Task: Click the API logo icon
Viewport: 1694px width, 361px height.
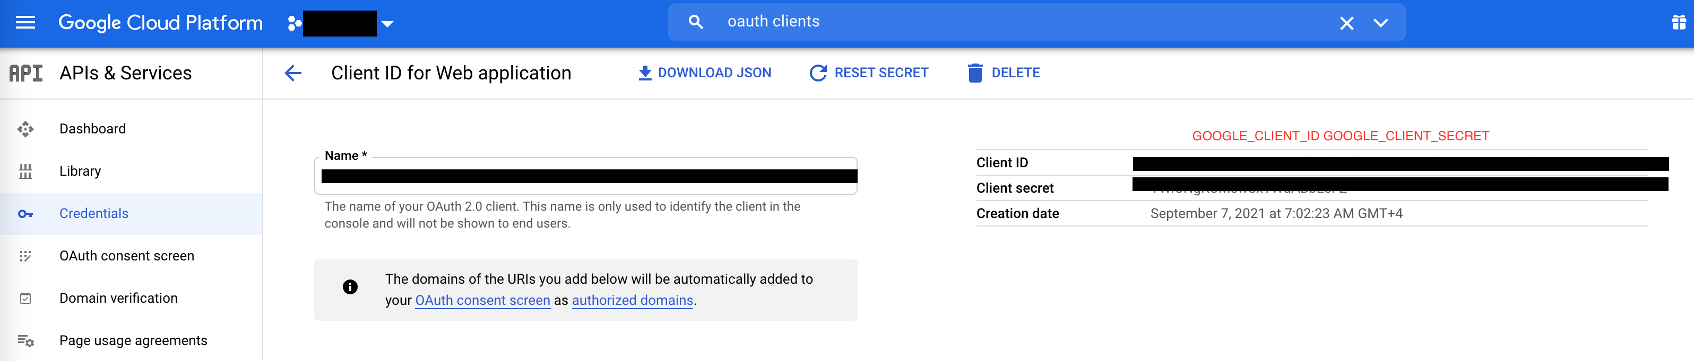Action: tap(25, 73)
